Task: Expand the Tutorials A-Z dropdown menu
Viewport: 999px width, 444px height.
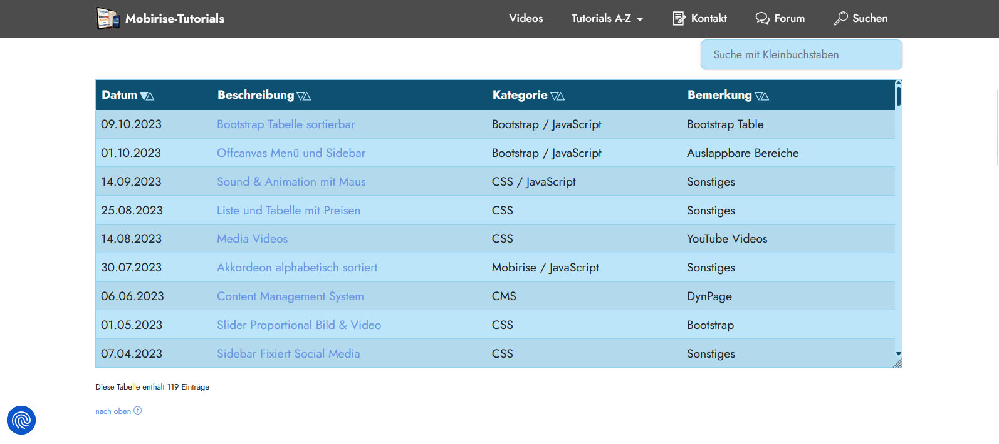Action: (x=607, y=18)
